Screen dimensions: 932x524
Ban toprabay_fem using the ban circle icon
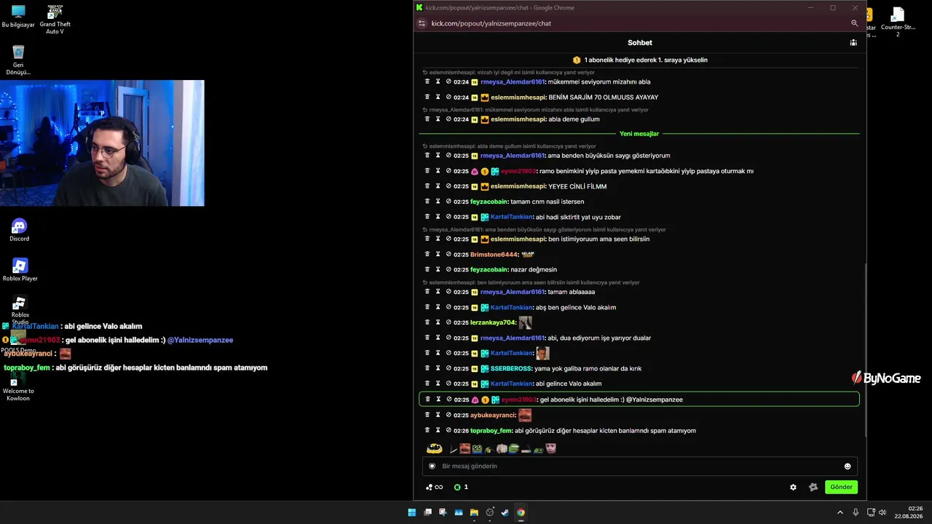pyautogui.click(x=449, y=430)
